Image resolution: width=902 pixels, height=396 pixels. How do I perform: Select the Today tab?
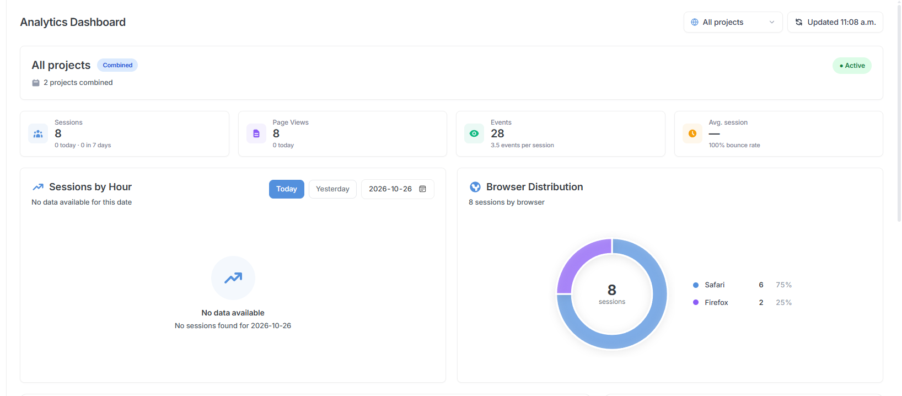tap(287, 189)
